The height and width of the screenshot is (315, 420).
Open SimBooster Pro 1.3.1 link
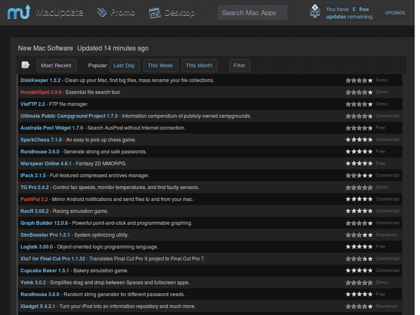45,235
